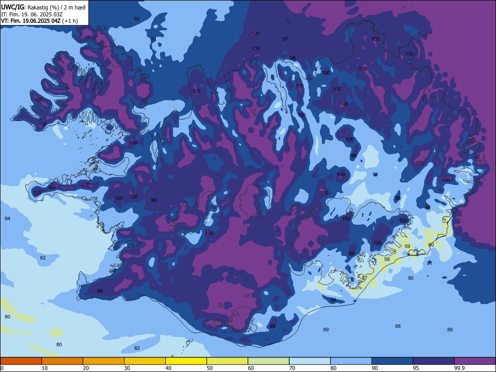Viewport: 496px width, 372px height.
Task: Click the 'IT: Fim. 19. 06. 2025 03Z' line
Action: click(x=32, y=14)
